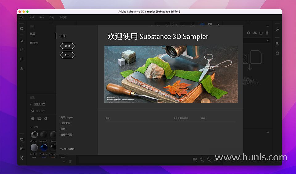Click the 作者 column header
Viewport: 296px width, 174px height.
pyautogui.click(x=203, y=118)
